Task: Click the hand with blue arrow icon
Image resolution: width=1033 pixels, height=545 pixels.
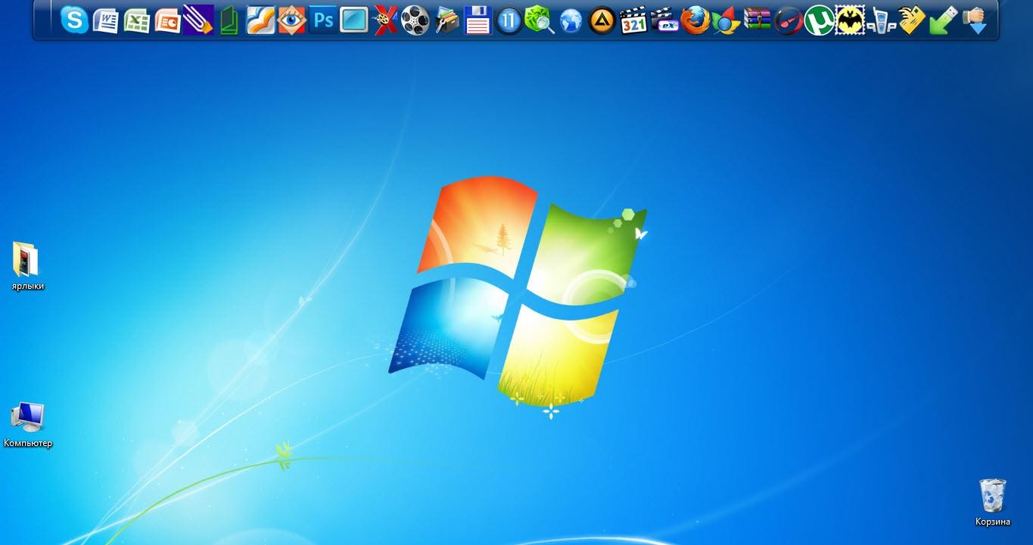Action: [975, 20]
